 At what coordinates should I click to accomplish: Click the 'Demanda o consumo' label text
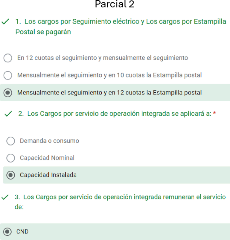click(x=50, y=141)
